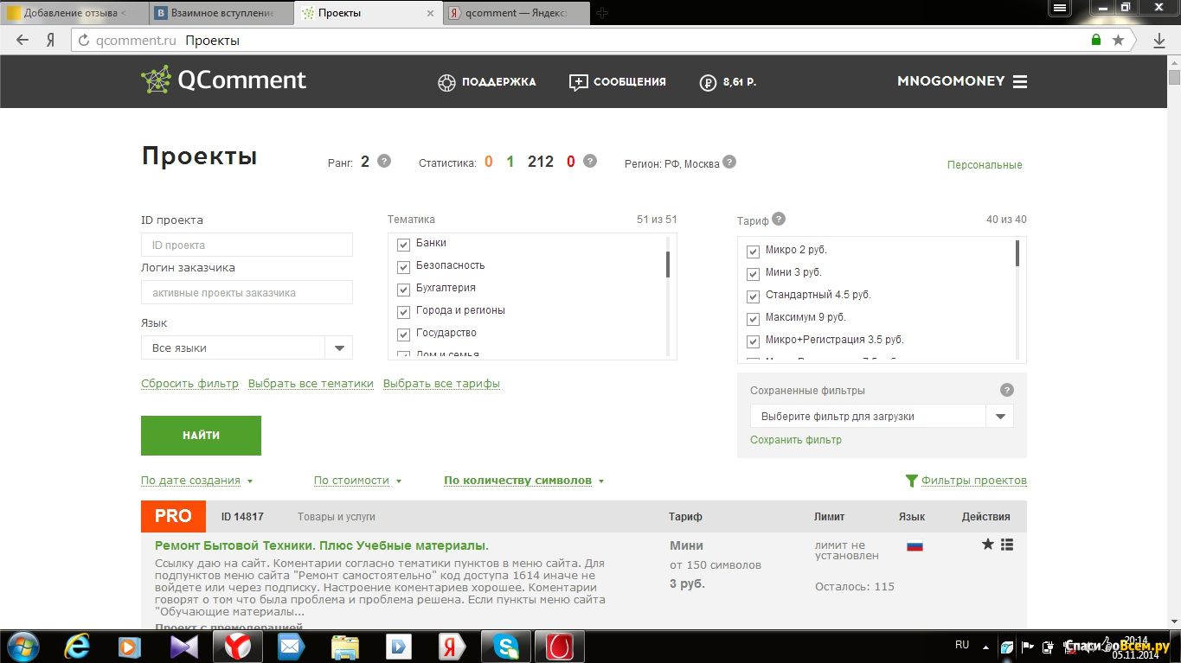This screenshot has height=663, width=1181.
Task: Click the Сохранить фильтр link
Action: [x=796, y=440]
